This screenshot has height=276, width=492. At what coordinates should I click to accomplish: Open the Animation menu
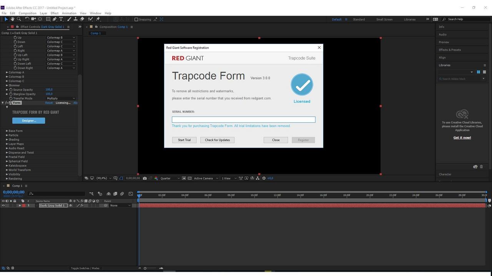tap(69, 13)
